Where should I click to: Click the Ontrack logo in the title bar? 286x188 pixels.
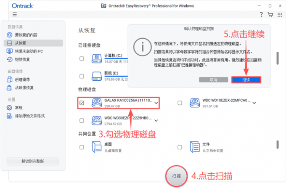[x=22, y=6]
